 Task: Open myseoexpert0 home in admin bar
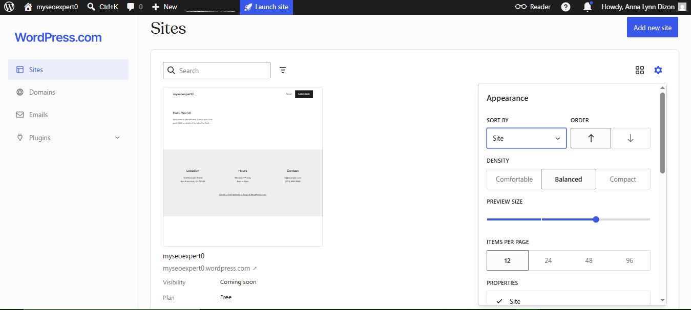51,7
